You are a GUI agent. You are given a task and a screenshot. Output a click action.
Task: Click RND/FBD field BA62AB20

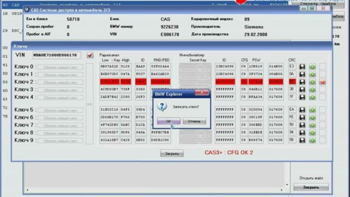tap(160, 74)
